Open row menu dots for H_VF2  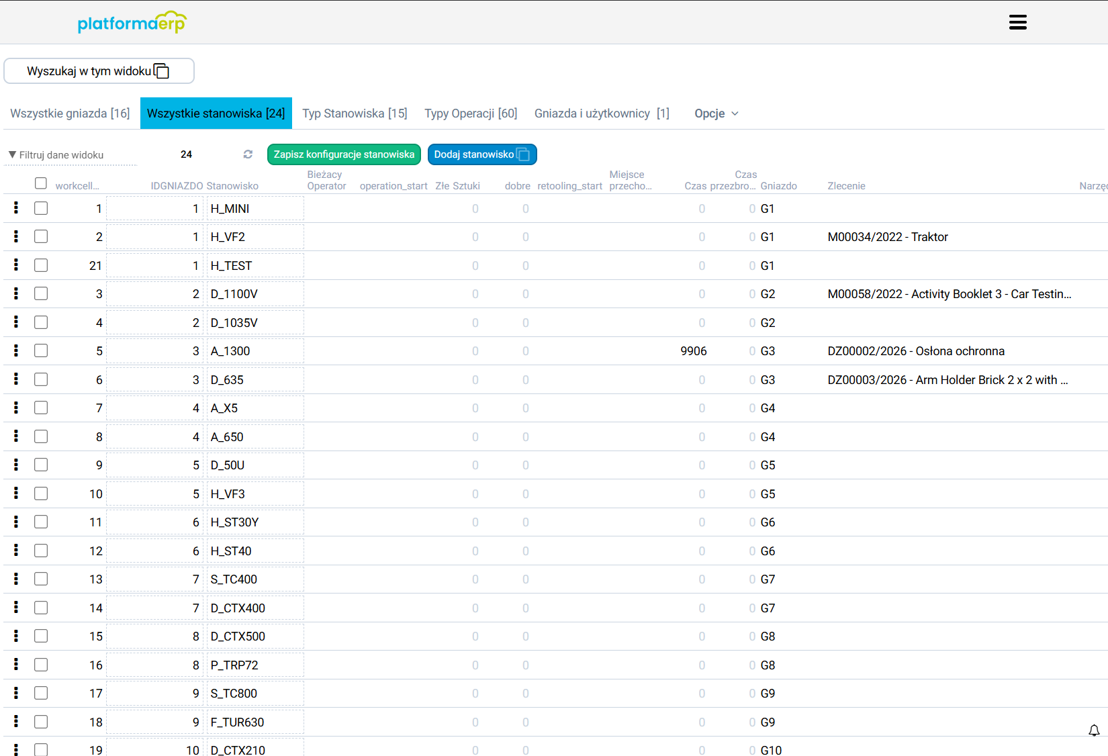click(16, 236)
